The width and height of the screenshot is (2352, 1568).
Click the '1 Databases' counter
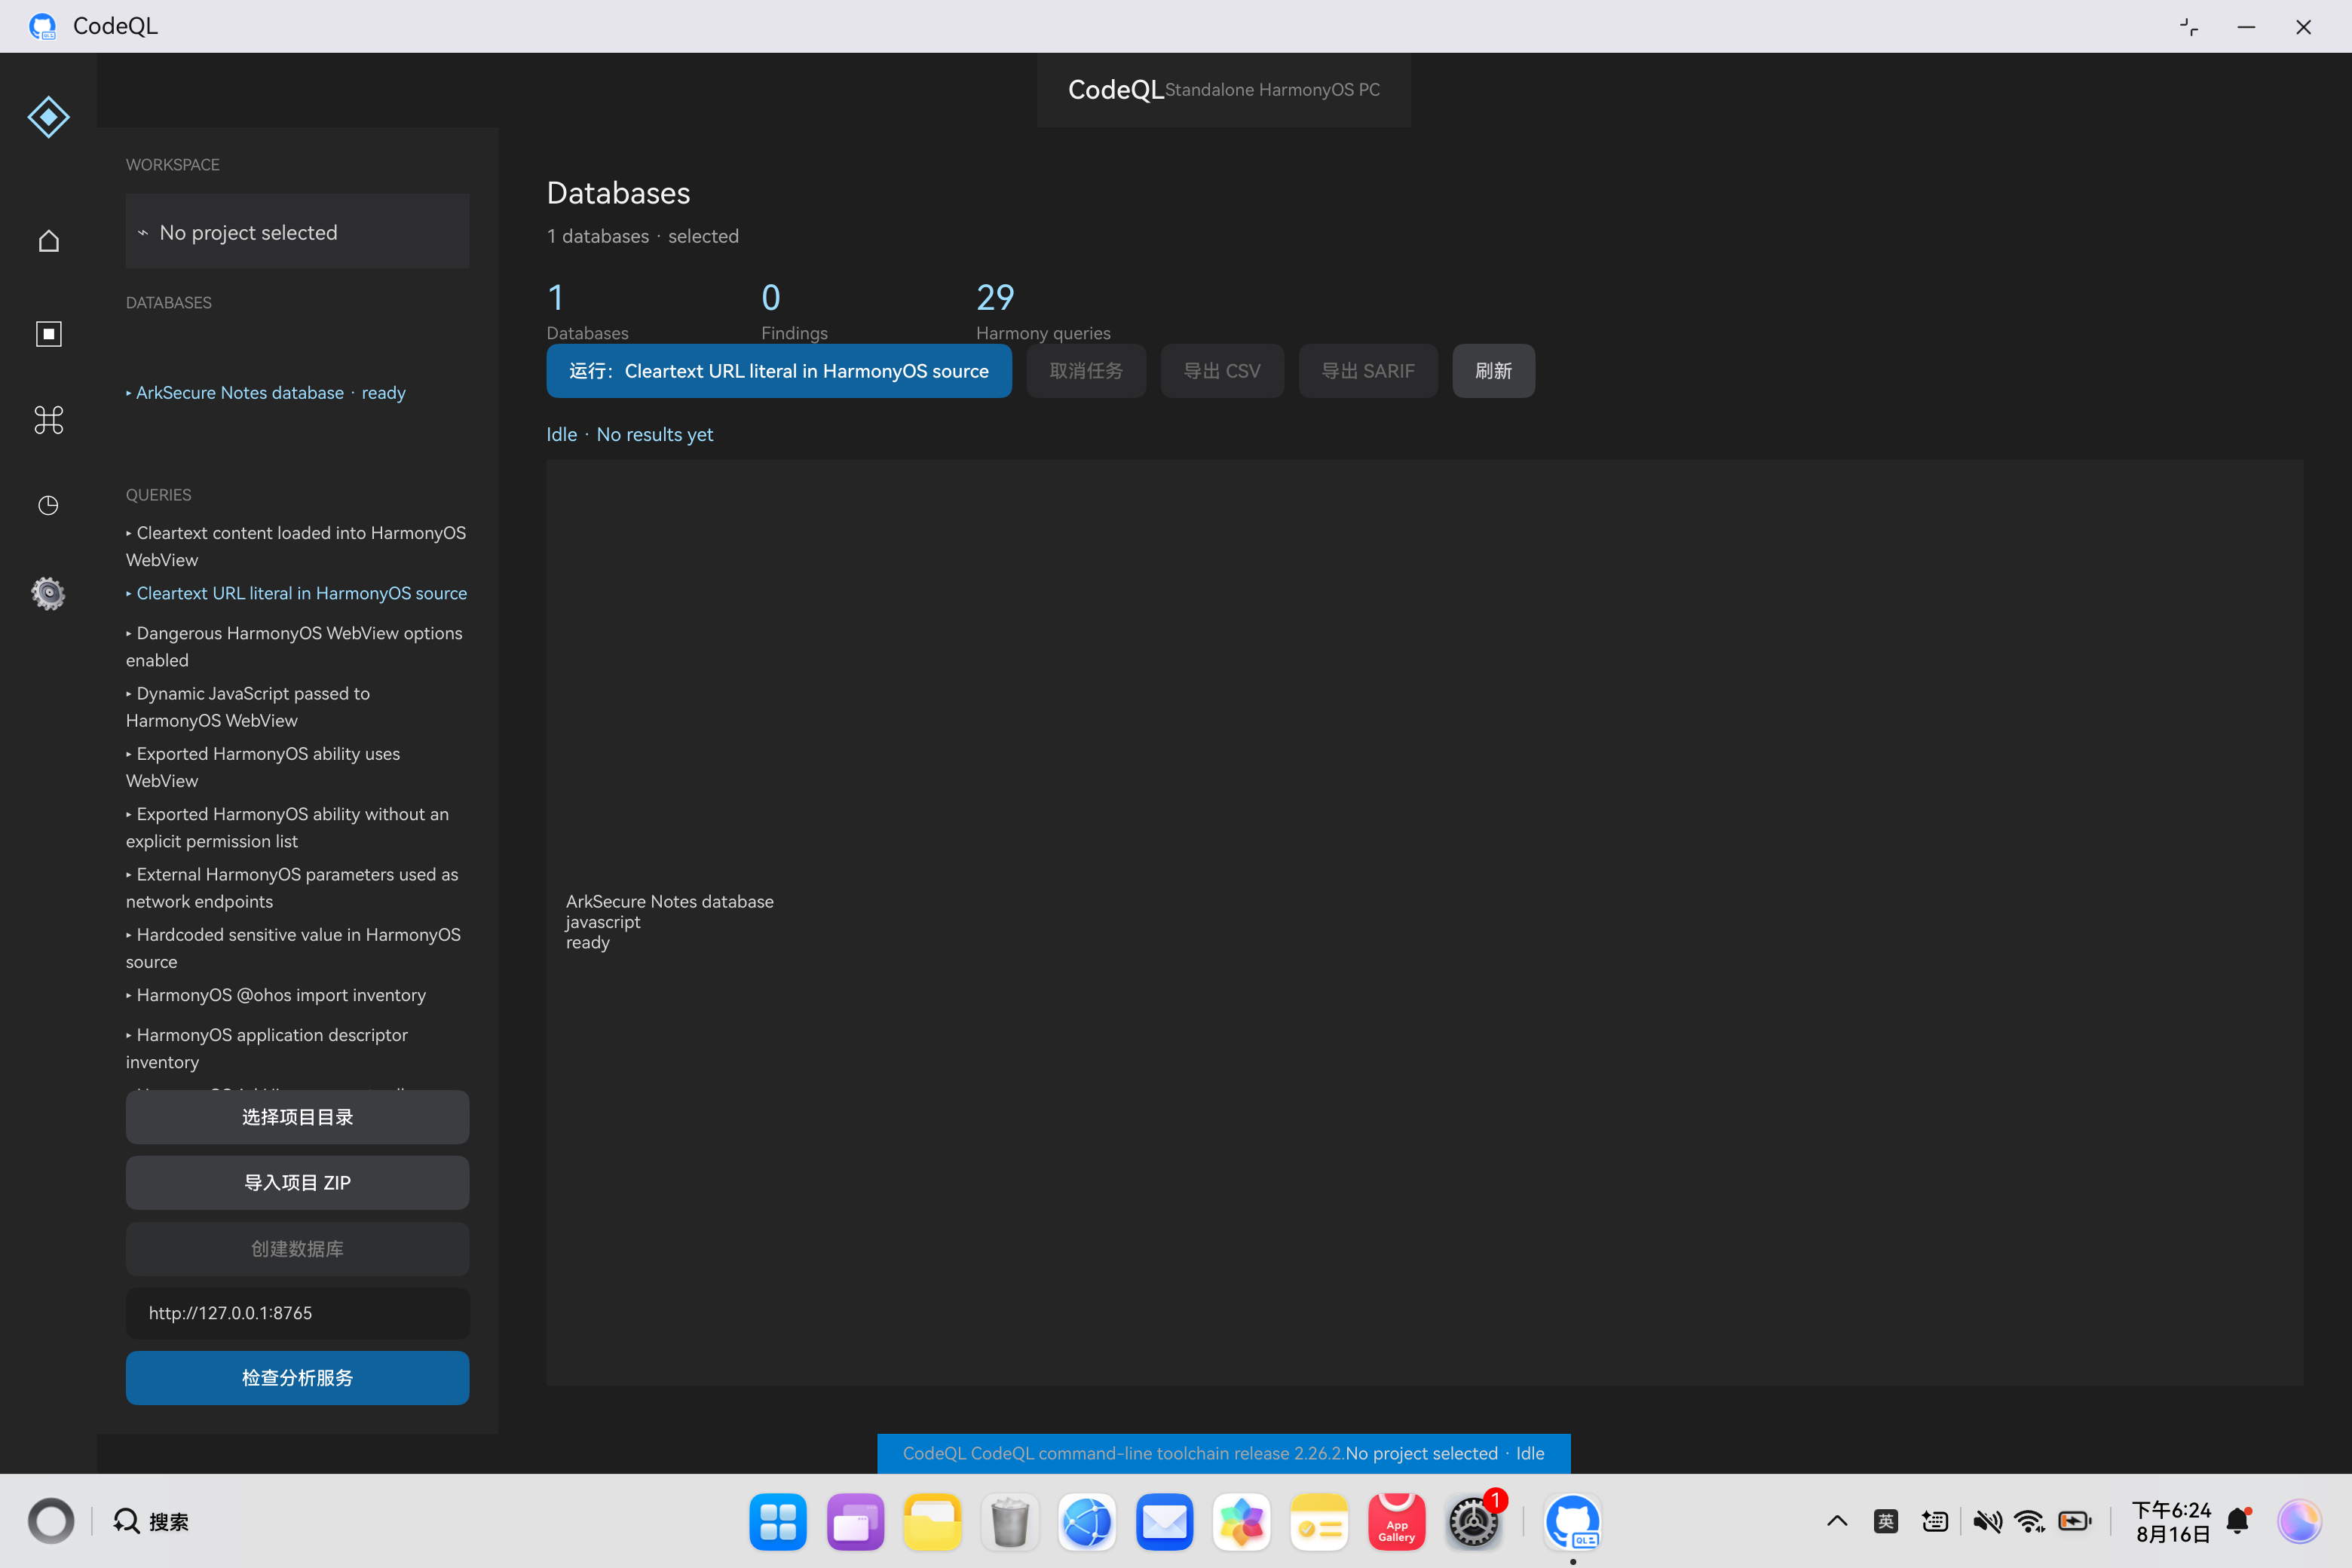[x=587, y=311]
